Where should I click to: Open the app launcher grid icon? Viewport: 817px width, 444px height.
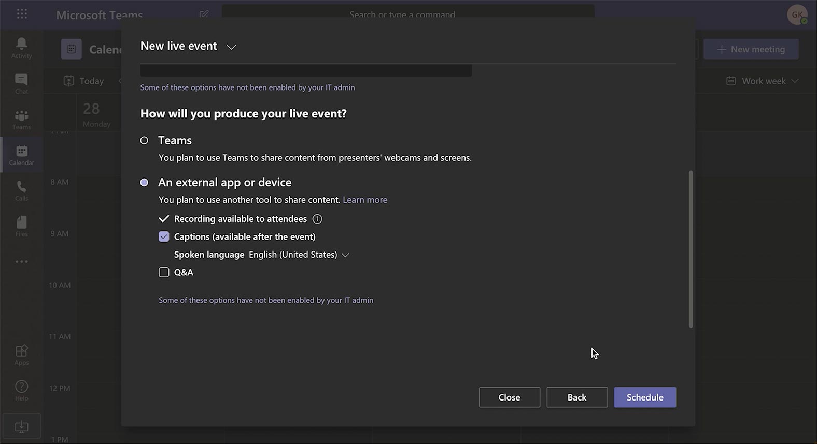pyautogui.click(x=22, y=13)
